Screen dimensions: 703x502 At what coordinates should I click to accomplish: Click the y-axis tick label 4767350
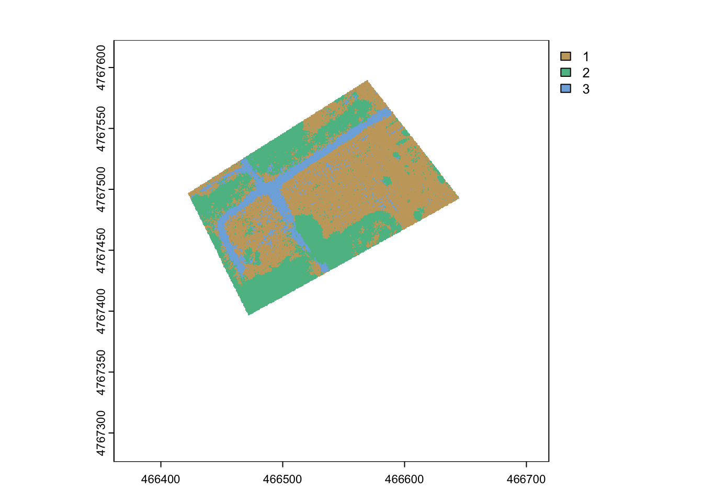coord(101,372)
